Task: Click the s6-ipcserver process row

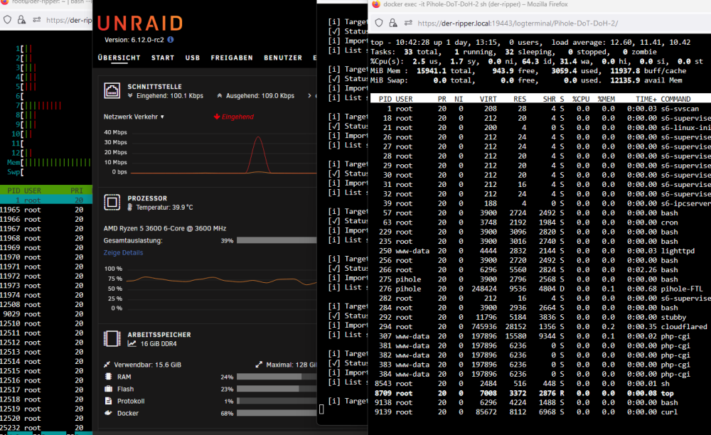Action: [540, 203]
